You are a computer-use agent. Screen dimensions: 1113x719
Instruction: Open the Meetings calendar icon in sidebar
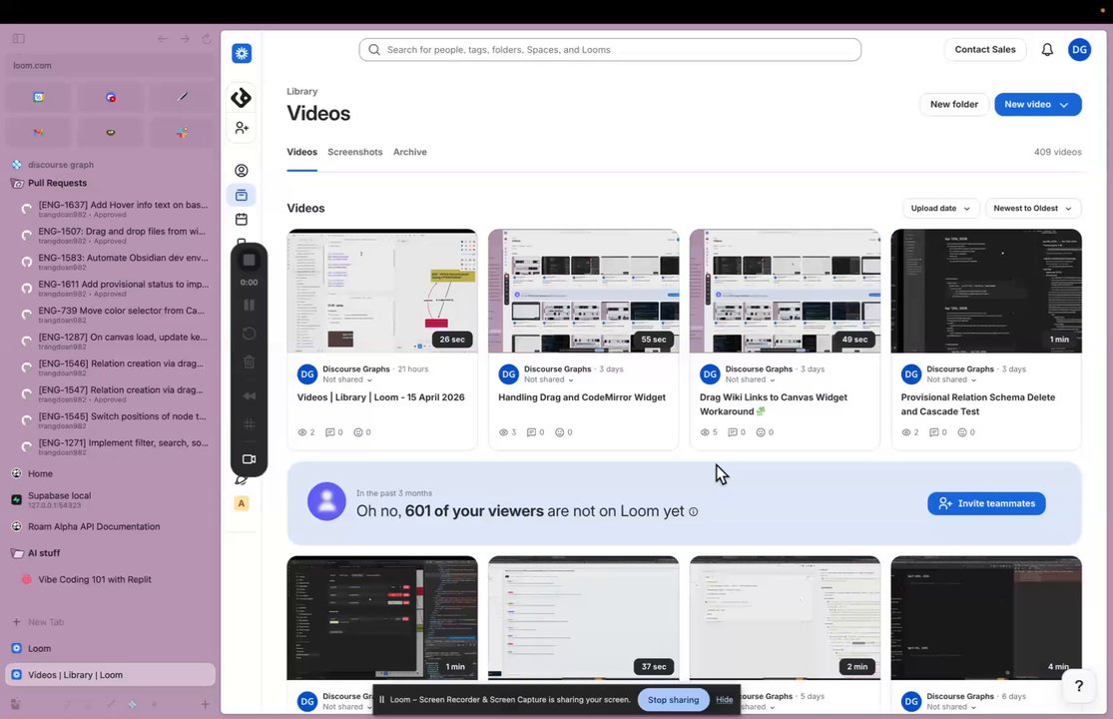click(x=242, y=220)
